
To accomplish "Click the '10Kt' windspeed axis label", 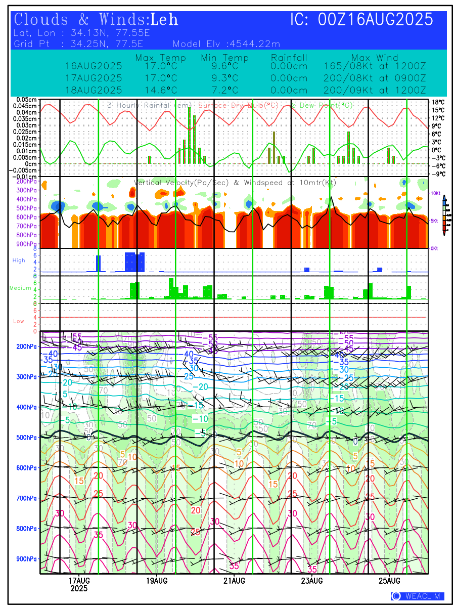I will pyautogui.click(x=435, y=193).
